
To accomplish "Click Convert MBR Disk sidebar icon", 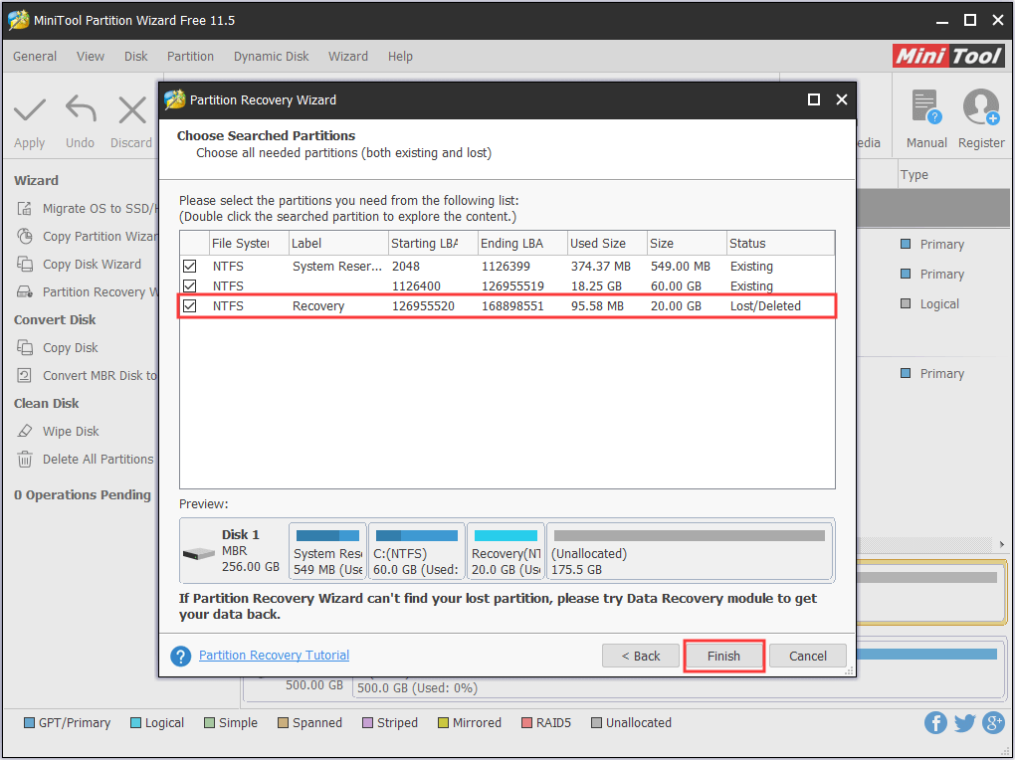I will coord(25,375).
